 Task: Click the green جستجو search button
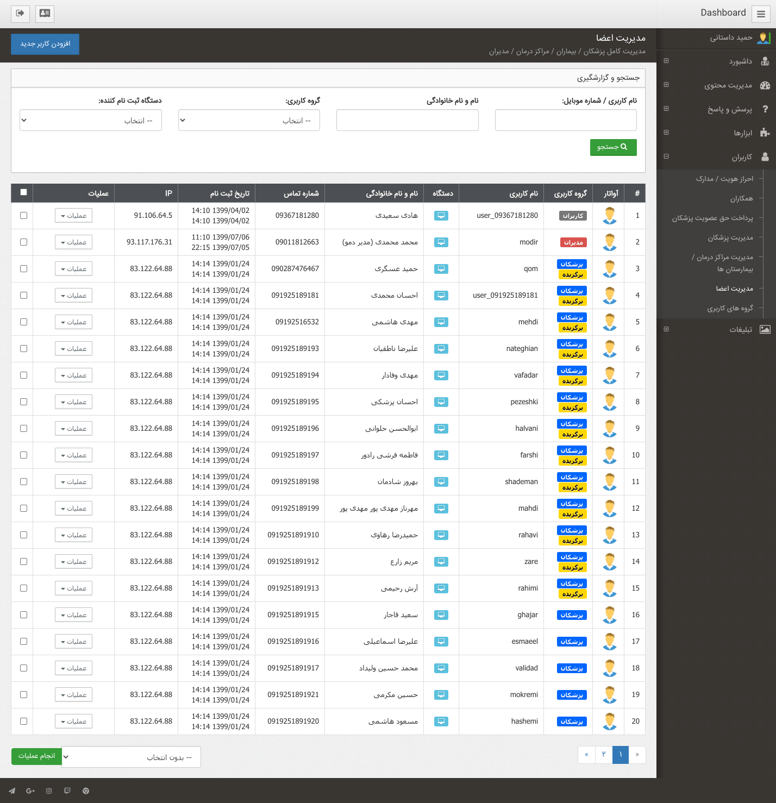[x=613, y=147]
